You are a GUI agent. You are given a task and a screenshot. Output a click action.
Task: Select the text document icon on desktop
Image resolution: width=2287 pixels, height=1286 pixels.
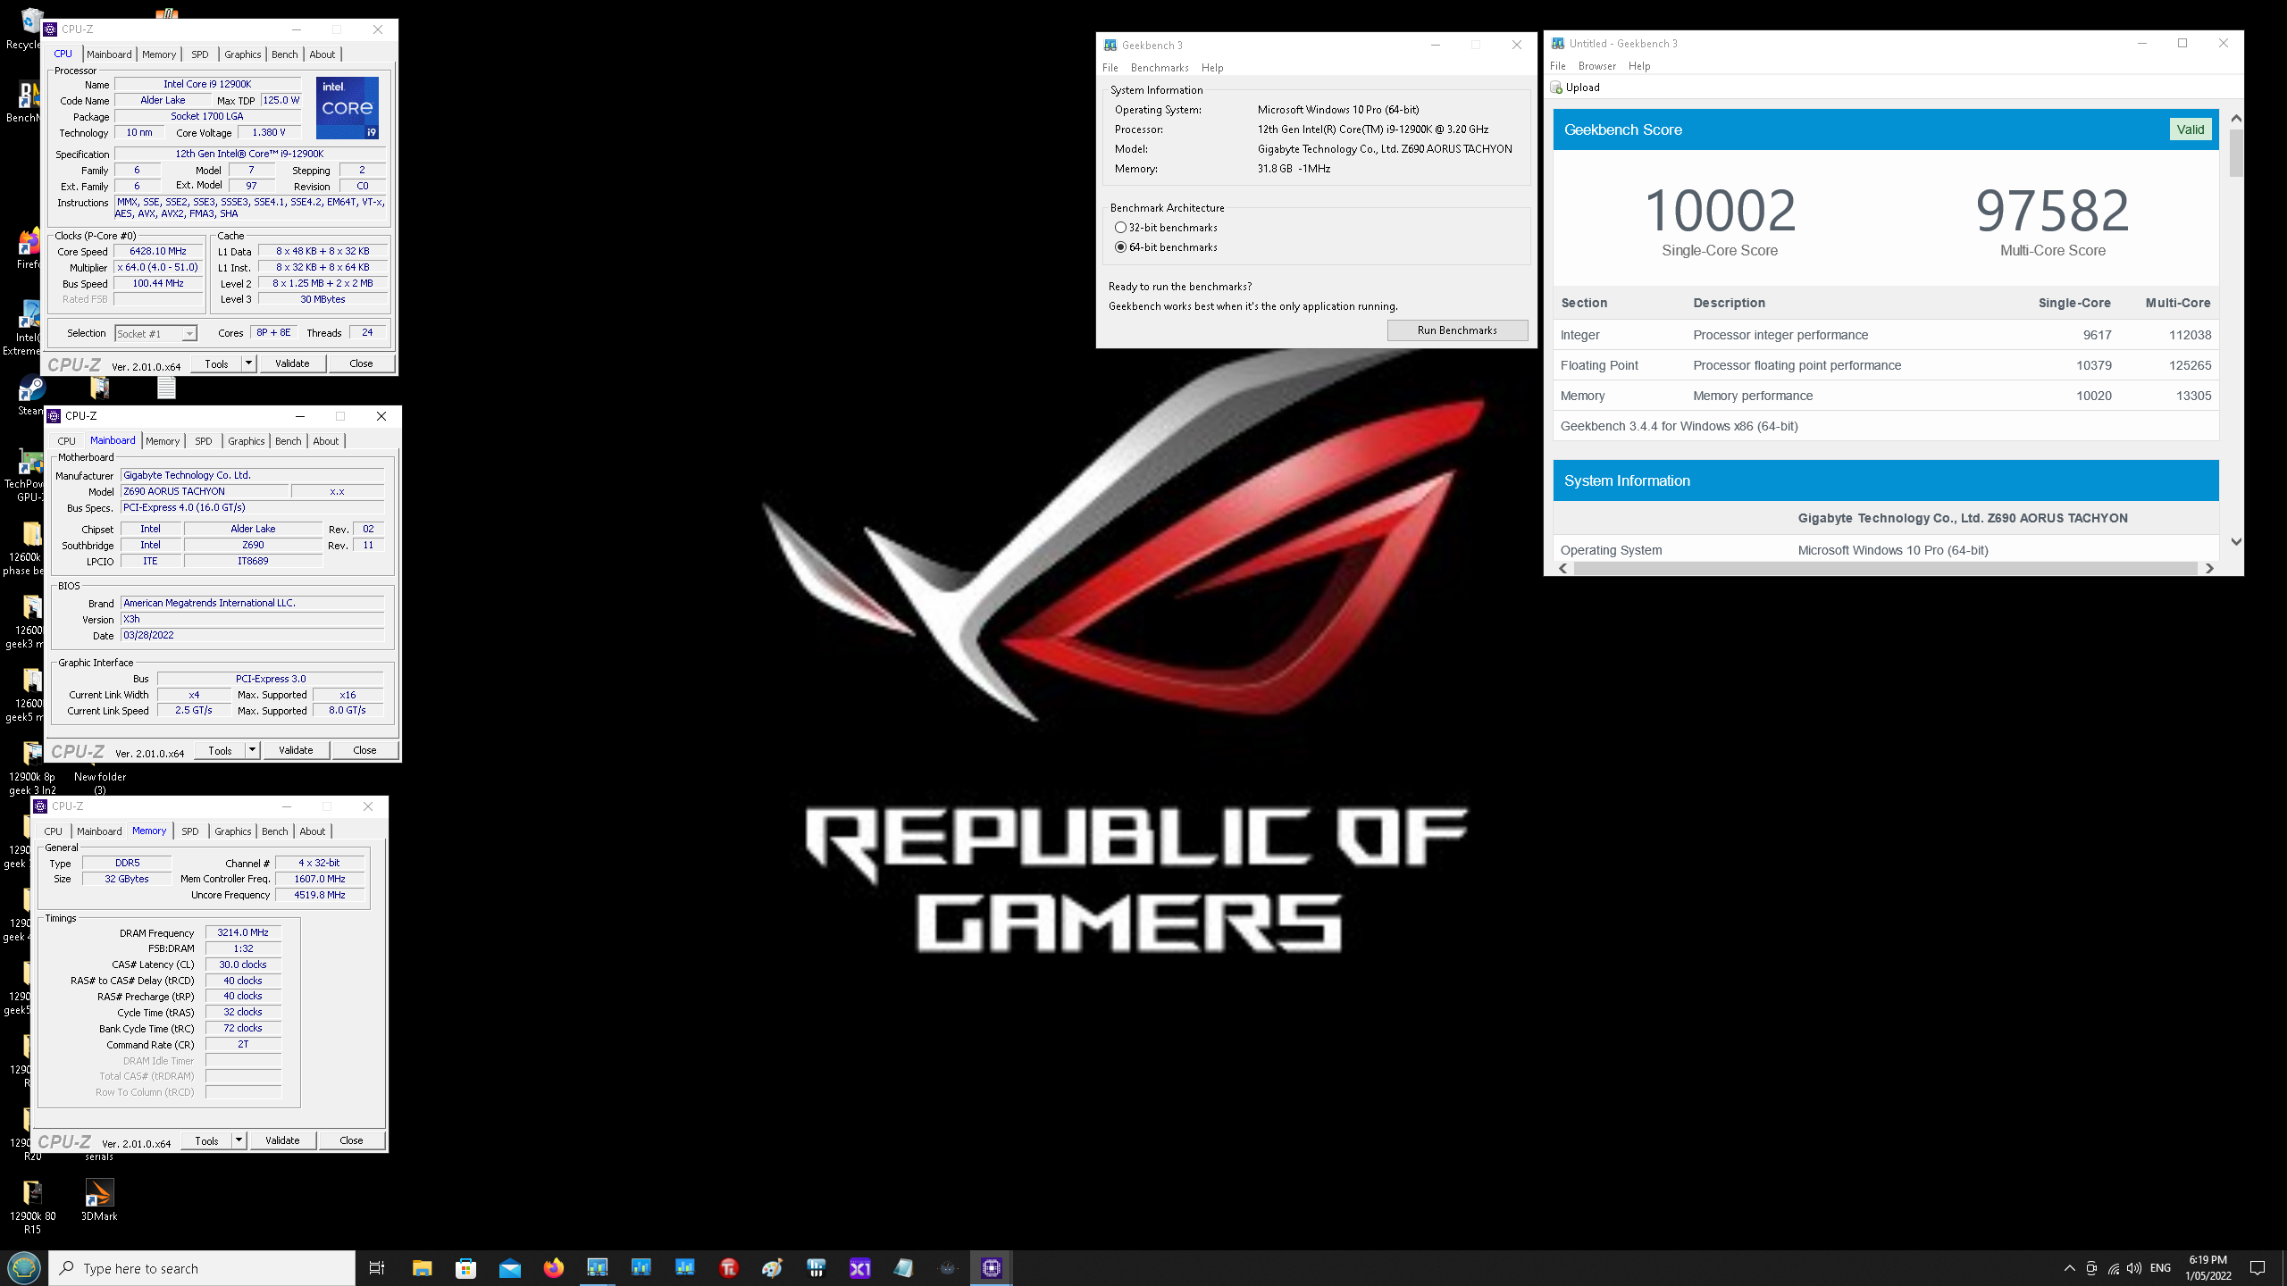pyautogui.click(x=166, y=388)
